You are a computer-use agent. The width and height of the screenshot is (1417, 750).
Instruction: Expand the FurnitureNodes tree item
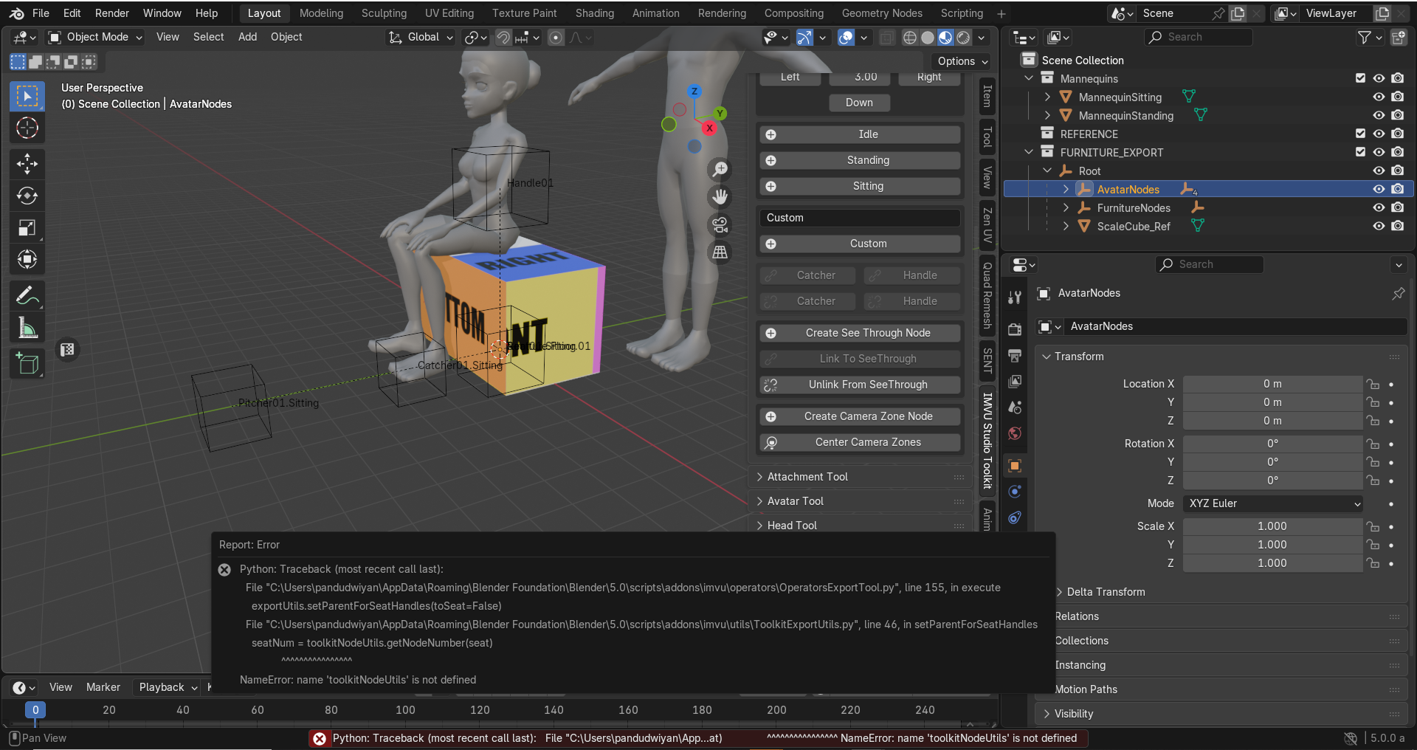(1066, 208)
